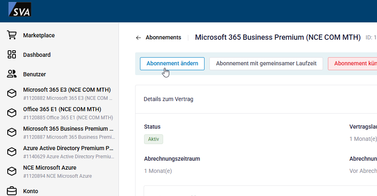Screen dimensions: 377x196
Task: Click the Benutzer people icon
Action: [x=12, y=74]
